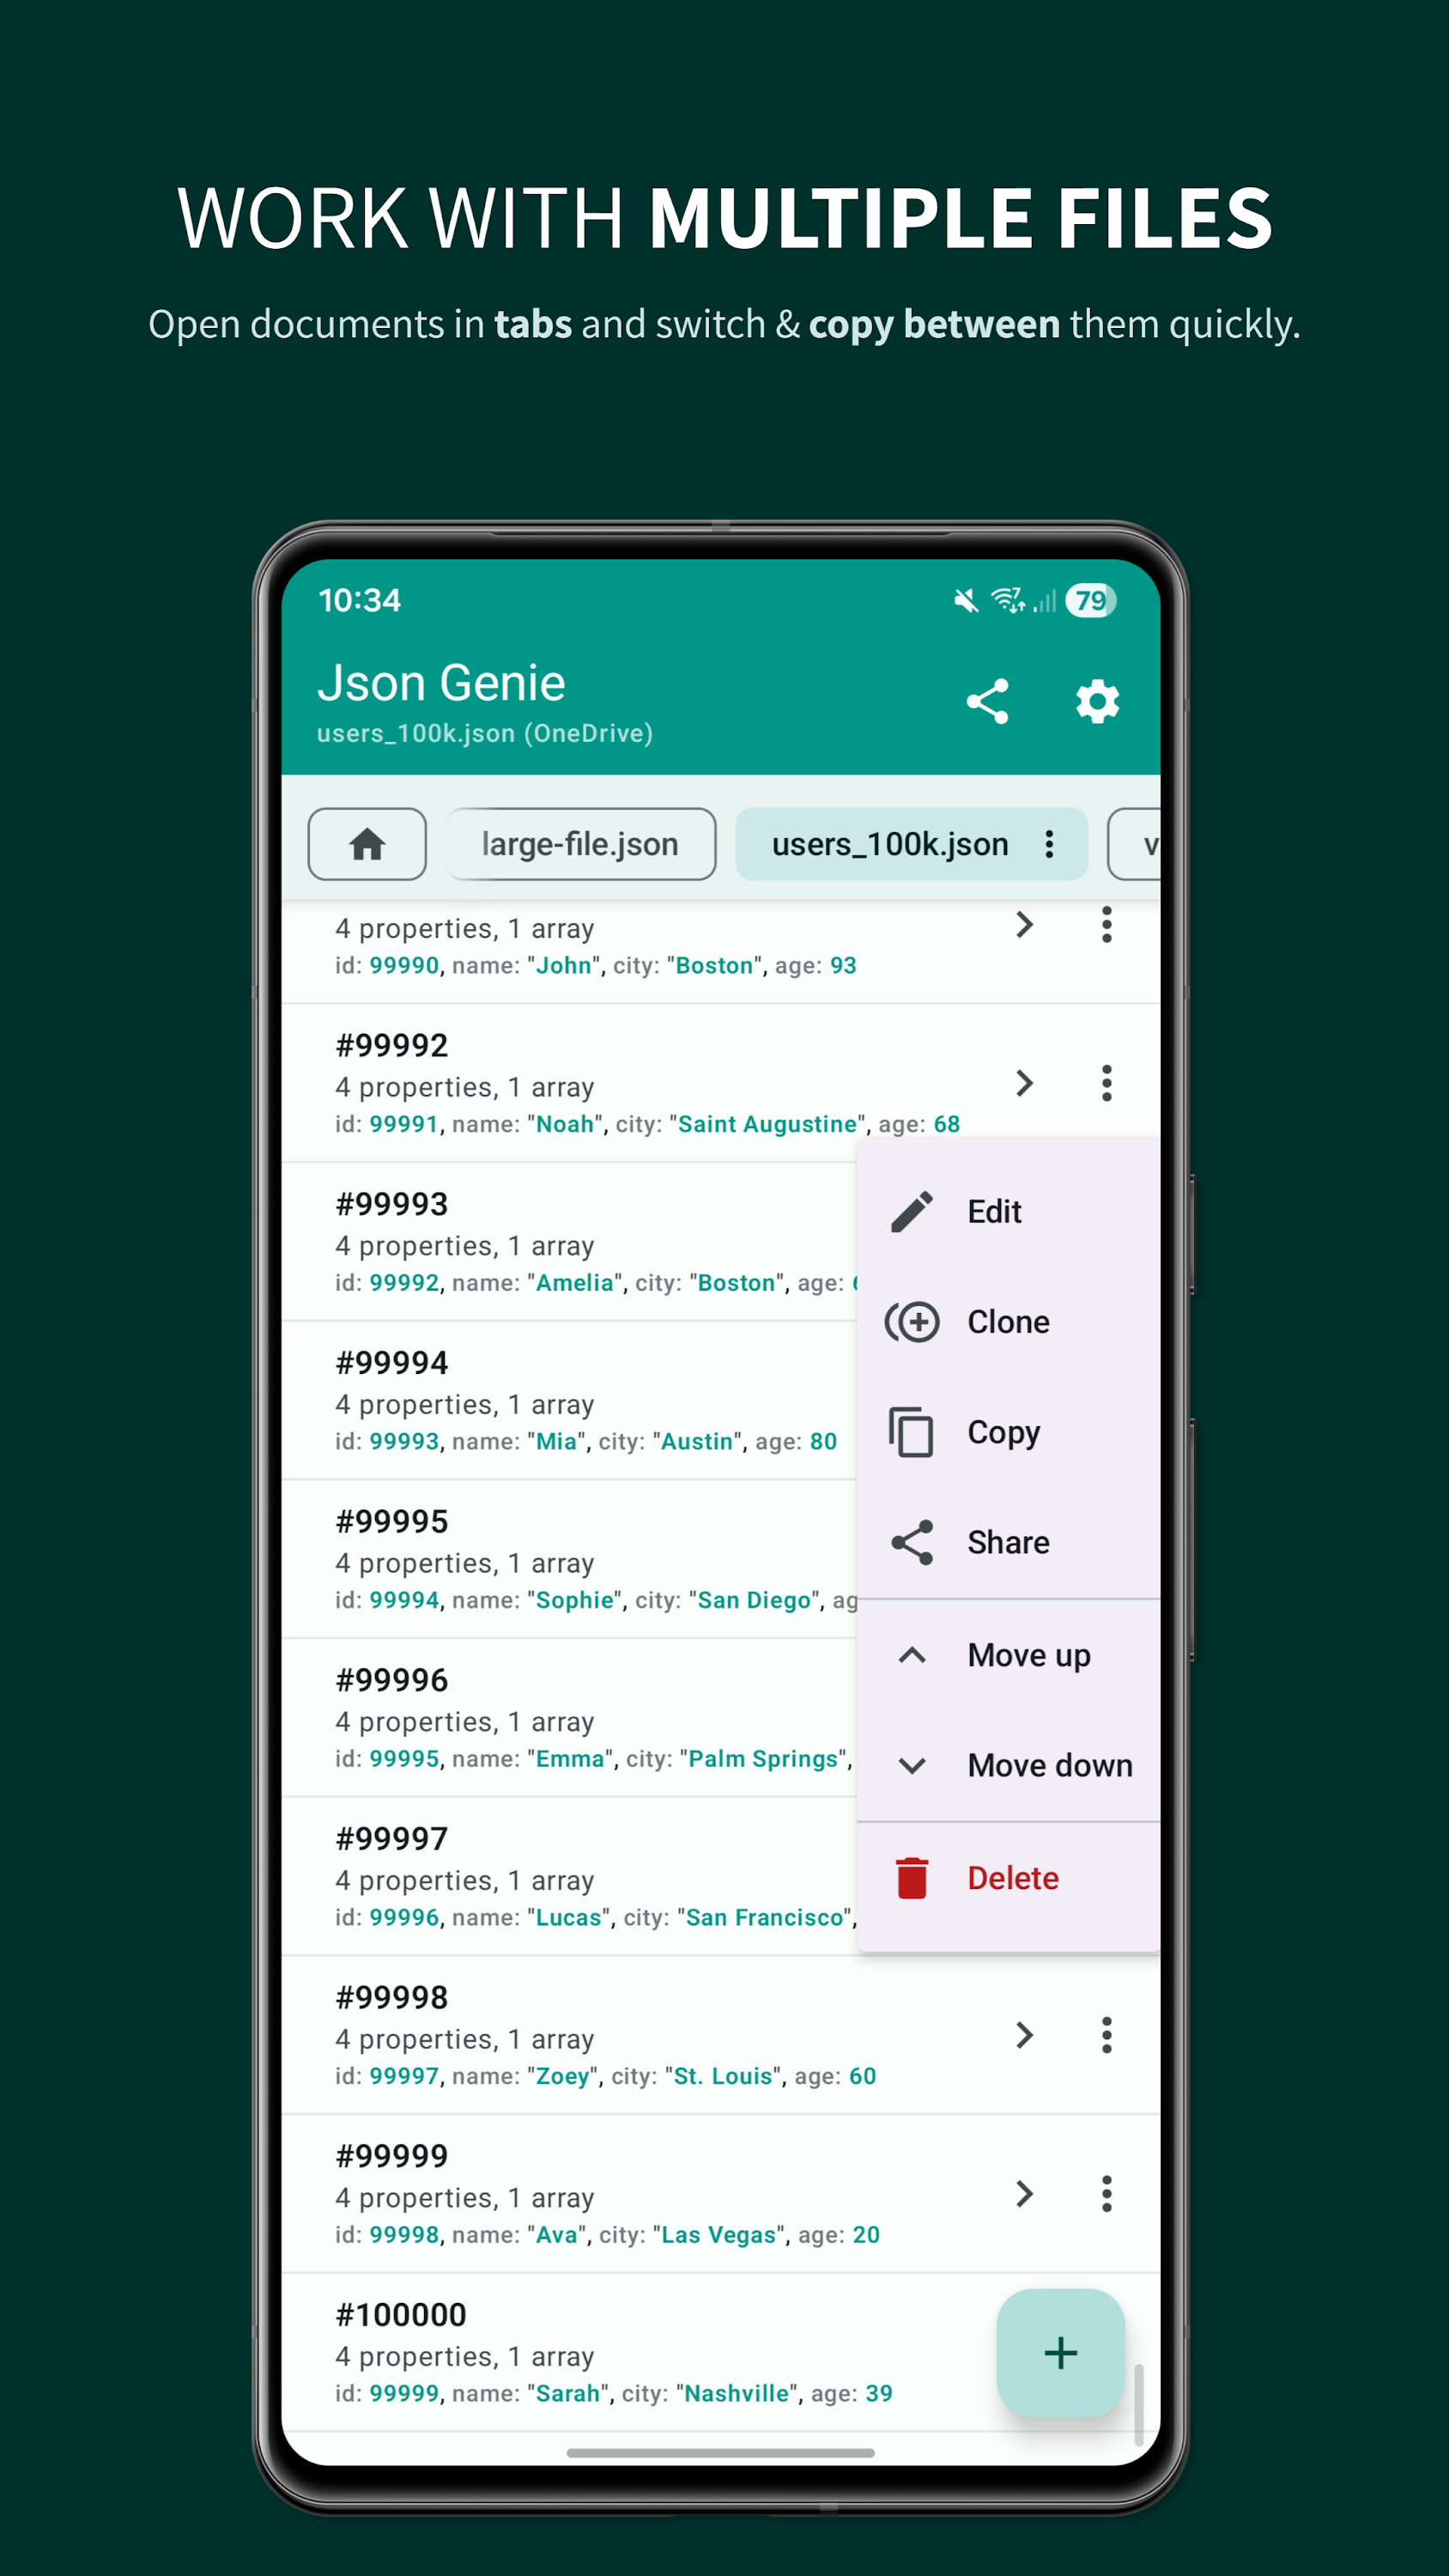Viewport: 1449px width, 2576px height.
Task: Tap the red trash Delete icon
Action: (x=912, y=1878)
